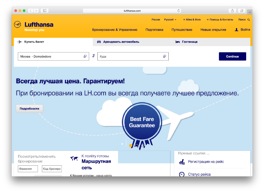Viewport: 264px width, 193px height.
Task: Swap origin and destination arrows icon
Action: tap(93, 56)
